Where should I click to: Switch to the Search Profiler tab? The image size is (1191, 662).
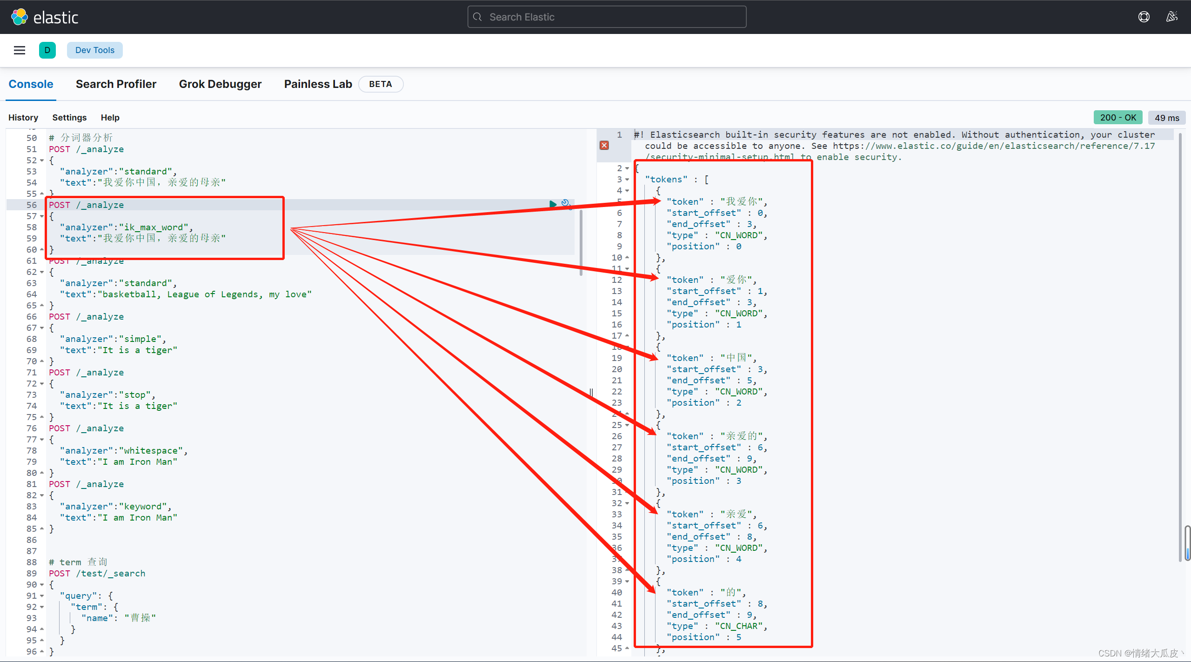pos(116,84)
